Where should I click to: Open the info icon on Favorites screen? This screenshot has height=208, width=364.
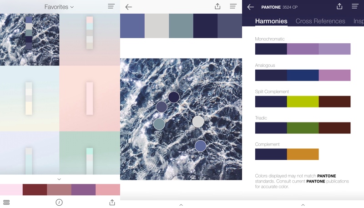pos(59,203)
